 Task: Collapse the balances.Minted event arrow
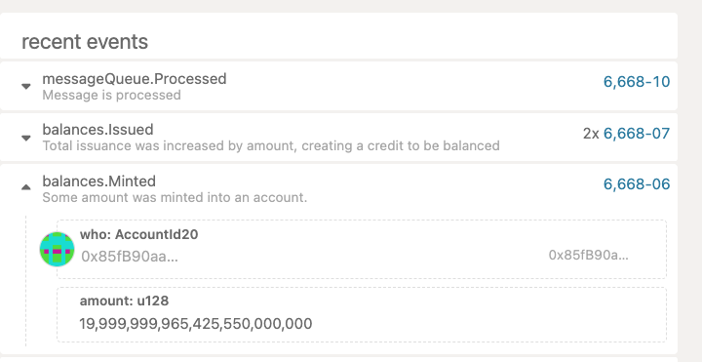point(26,187)
